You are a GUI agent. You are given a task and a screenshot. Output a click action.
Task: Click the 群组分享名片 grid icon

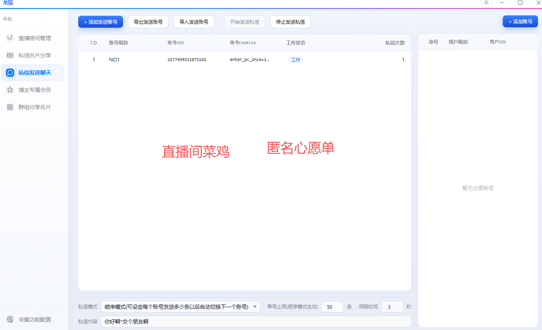tap(10, 107)
